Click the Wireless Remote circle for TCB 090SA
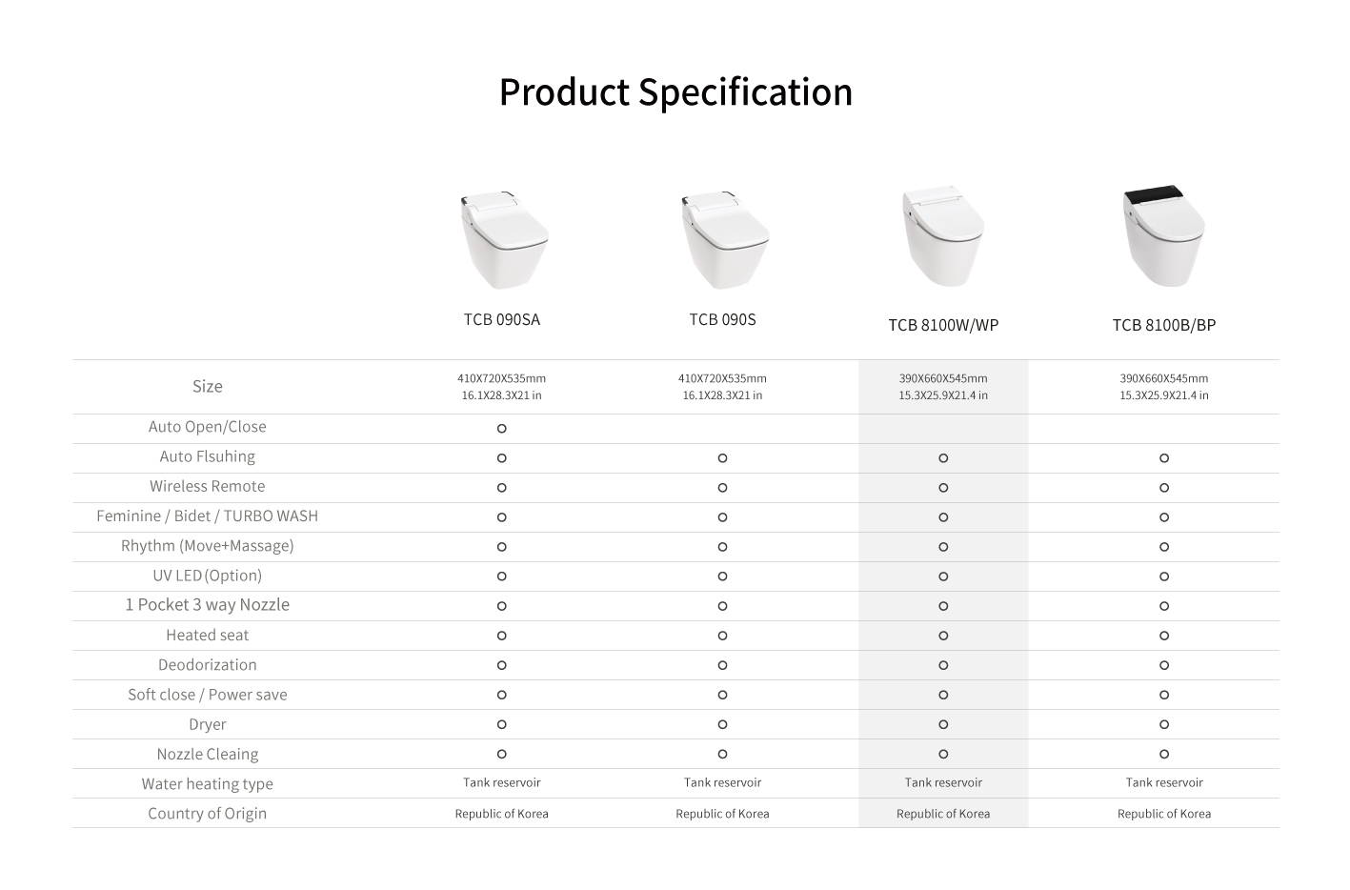The width and height of the screenshot is (1350, 890). (502, 488)
